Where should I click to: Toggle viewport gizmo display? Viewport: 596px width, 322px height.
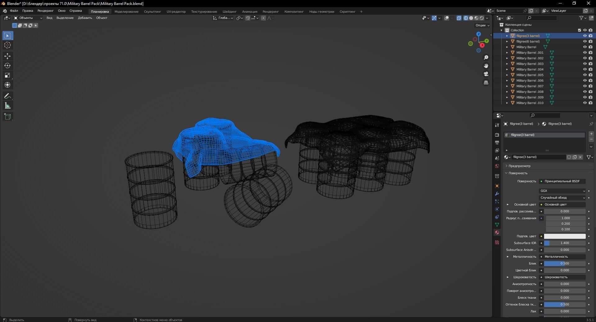click(x=434, y=18)
